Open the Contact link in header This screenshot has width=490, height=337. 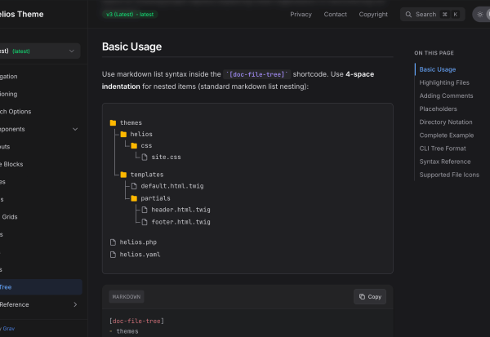(x=335, y=15)
